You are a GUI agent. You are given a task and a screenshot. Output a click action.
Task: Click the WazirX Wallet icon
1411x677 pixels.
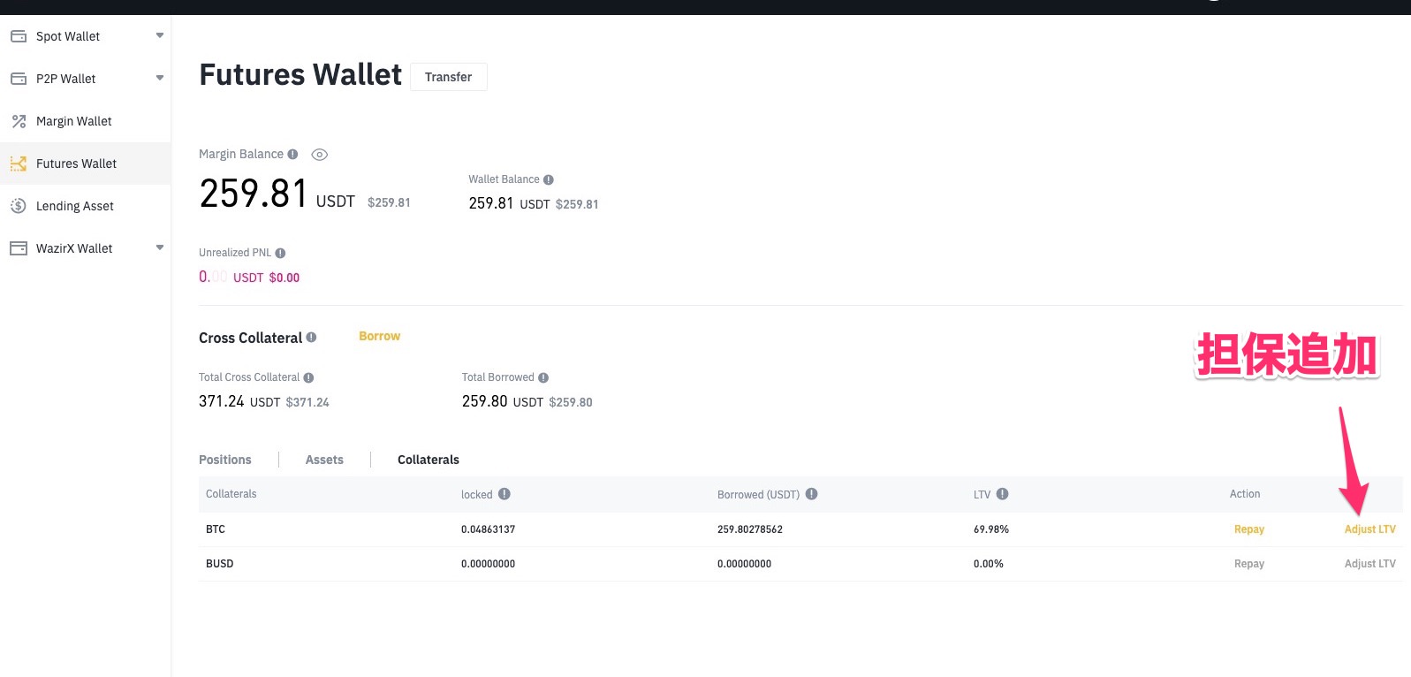click(x=19, y=248)
